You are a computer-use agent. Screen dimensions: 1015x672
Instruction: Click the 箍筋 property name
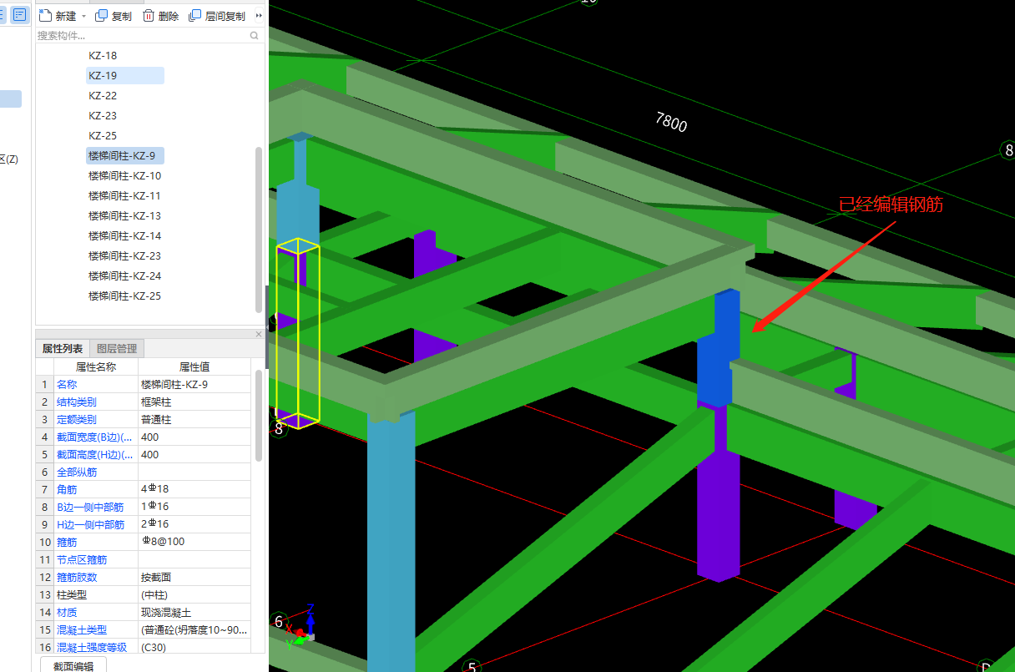click(x=67, y=543)
